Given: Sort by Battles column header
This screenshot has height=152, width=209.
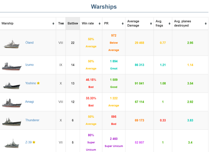Looking at the screenshot, I should coord(72,24).
